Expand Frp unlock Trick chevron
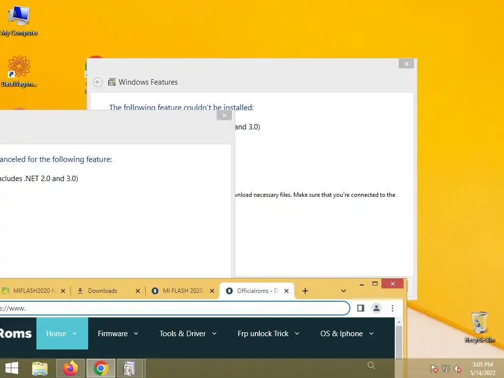Viewport: 504px width, 378px height. [297, 334]
